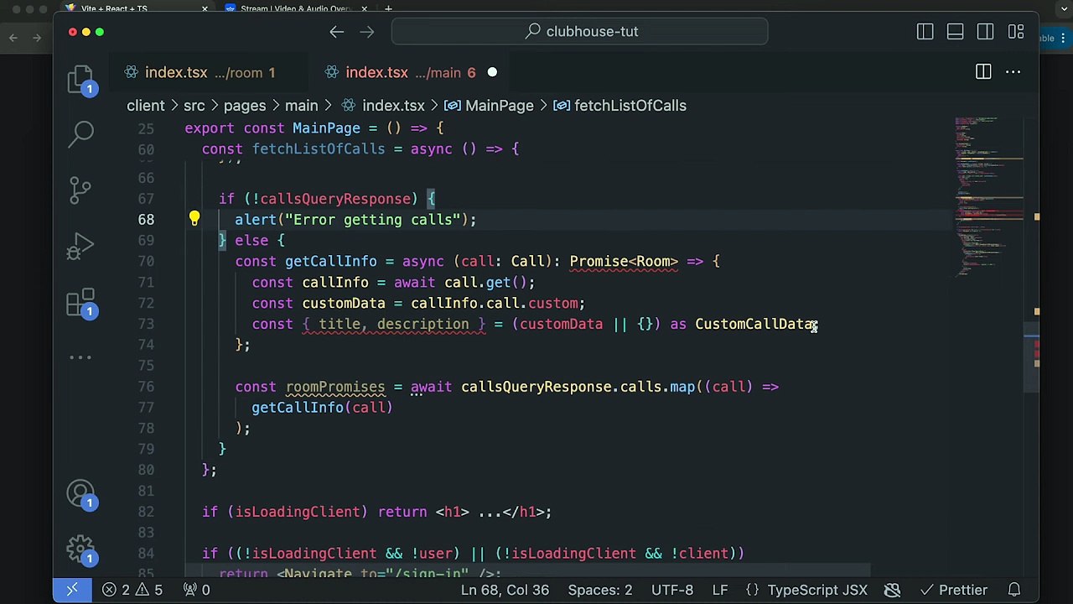Switch to Stream Video & Audio browser tab
Screen dimensions: 1073x604
295,8
